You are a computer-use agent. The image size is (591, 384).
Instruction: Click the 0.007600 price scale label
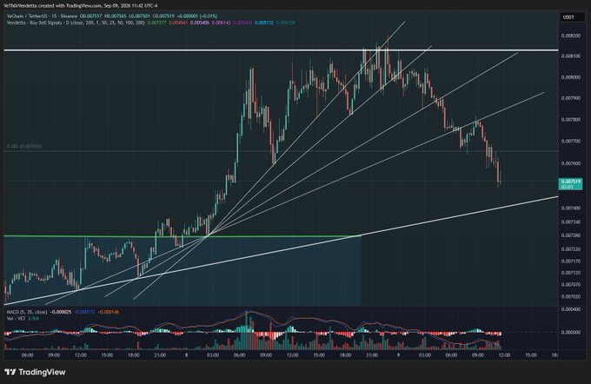click(571, 163)
